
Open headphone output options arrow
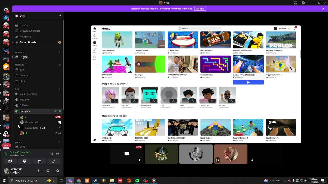(52, 171)
